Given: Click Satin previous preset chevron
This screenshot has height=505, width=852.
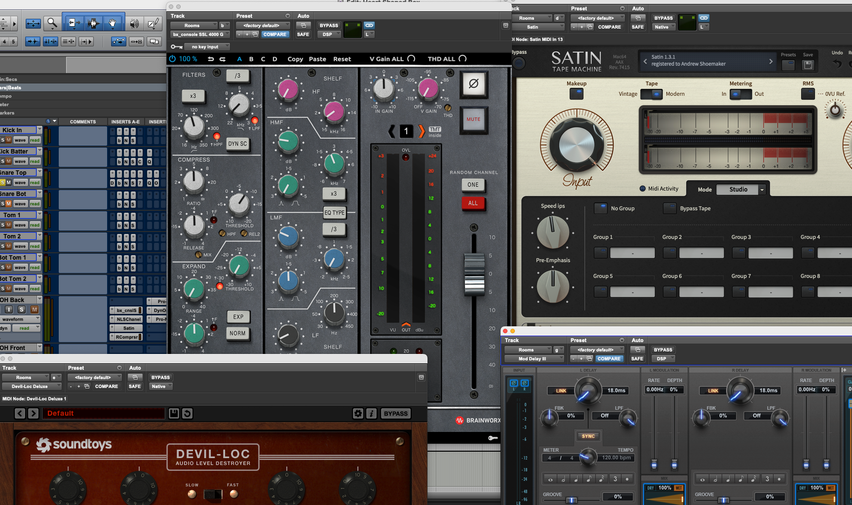Looking at the screenshot, I should pyautogui.click(x=645, y=61).
